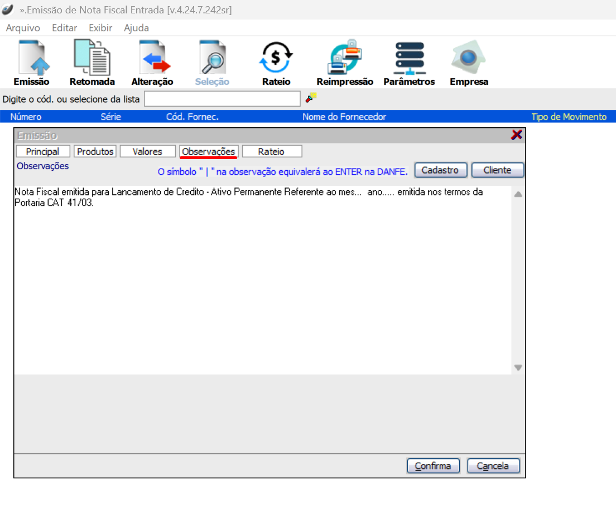The width and height of the screenshot is (616, 513).
Task: Click the observations scrollbar down arrow
Action: [x=518, y=368]
